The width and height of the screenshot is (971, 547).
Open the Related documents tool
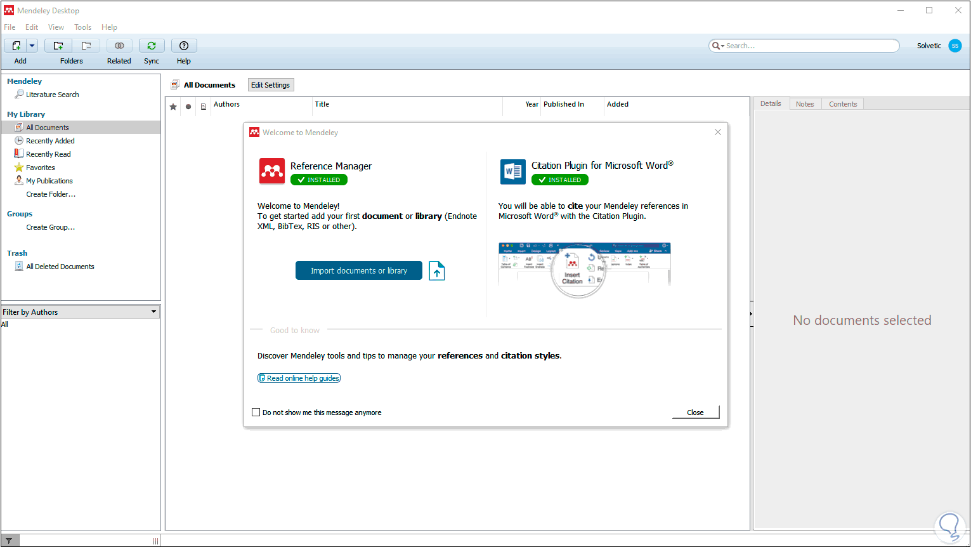click(x=119, y=46)
